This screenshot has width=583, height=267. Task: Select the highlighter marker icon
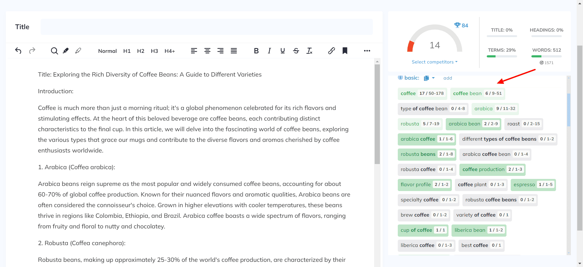pos(66,51)
